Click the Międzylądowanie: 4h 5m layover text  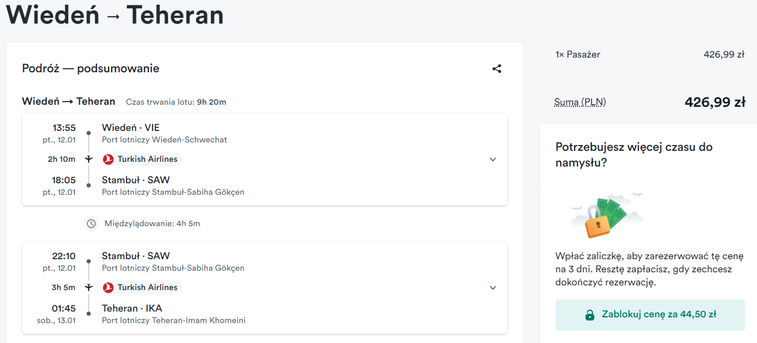click(152, 224)
